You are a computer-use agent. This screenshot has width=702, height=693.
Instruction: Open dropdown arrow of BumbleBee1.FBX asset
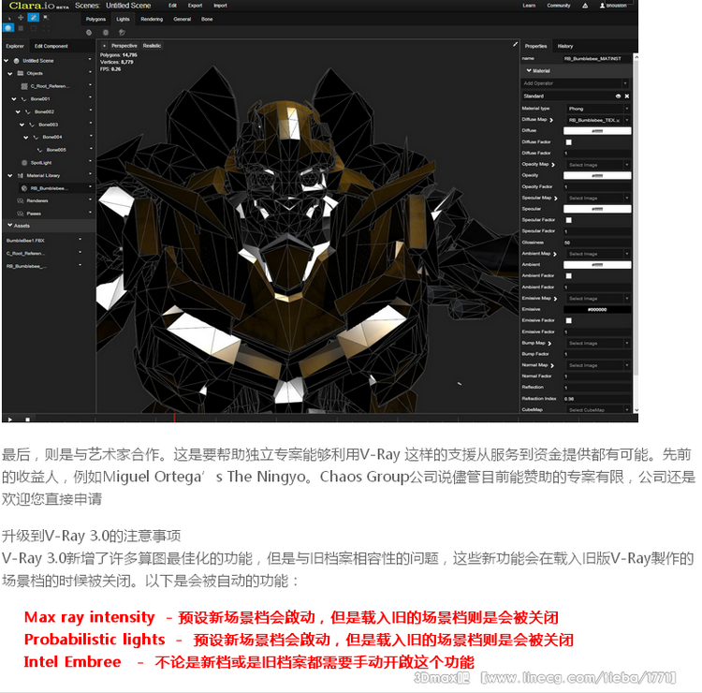80,240
